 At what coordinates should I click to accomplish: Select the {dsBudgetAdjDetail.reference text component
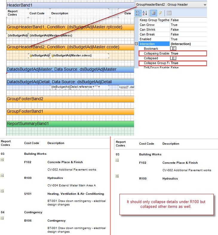[79, 87]
